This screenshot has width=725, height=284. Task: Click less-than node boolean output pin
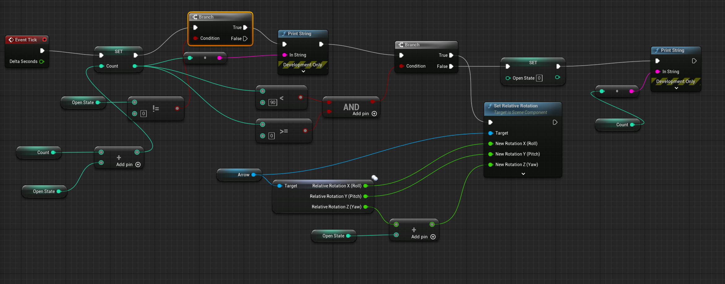pyautogui.click(x=301, y=97)
